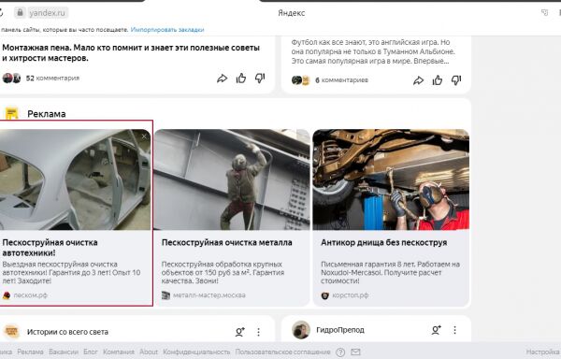This screenshot has height=359, width=561.
Task: Share the Футбол article card
Action: 418,80
